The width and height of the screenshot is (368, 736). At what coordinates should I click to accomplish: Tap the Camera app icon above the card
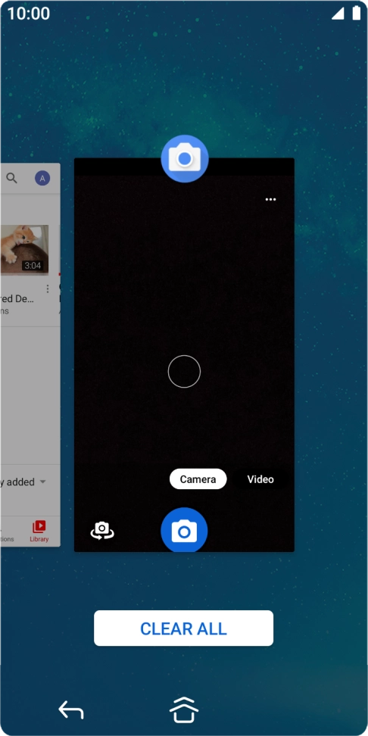pyautogui.click(x=185, y=159)
